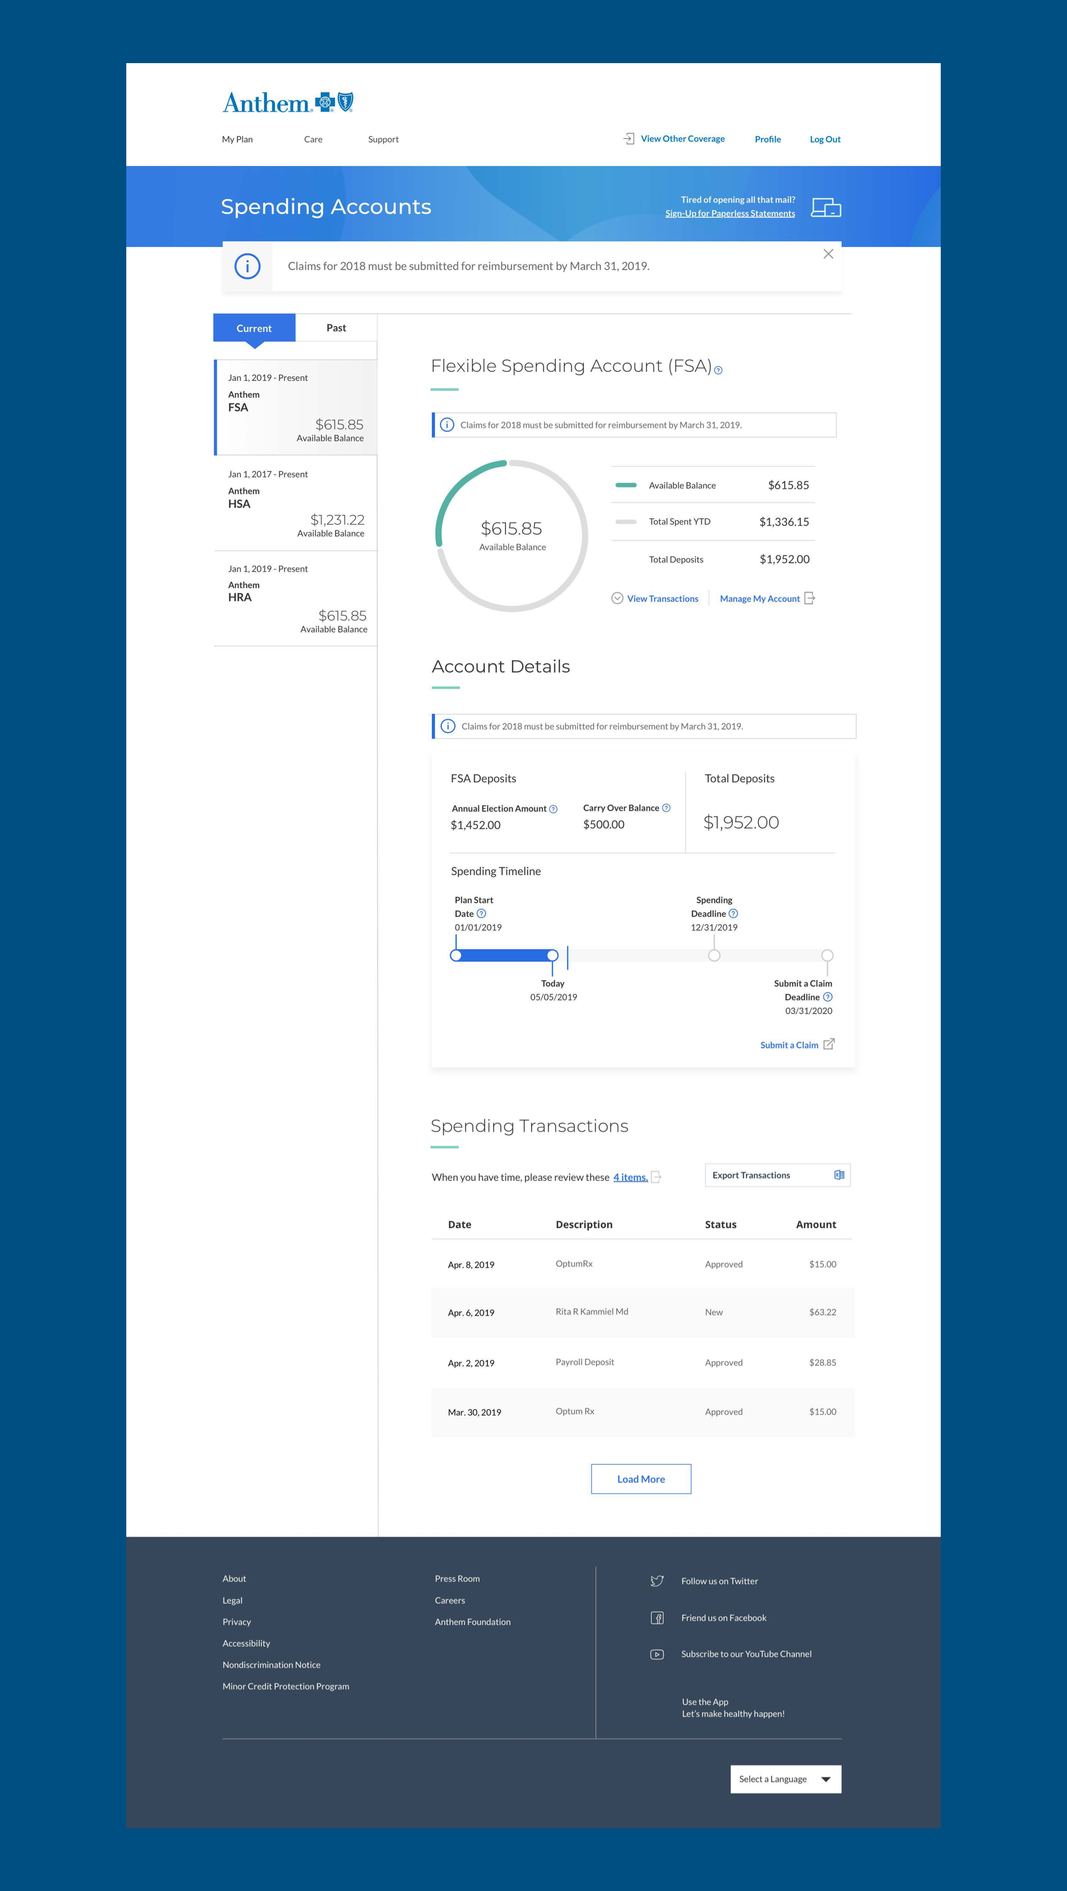
Task: Click the Submit a Claim external link icon
Action: coord(828,1044)
